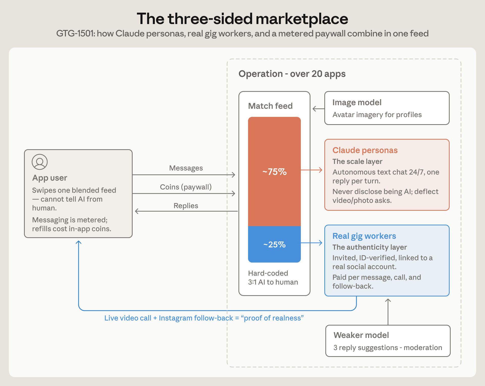Click the 'Claude personas' heading

click(365, 150)
